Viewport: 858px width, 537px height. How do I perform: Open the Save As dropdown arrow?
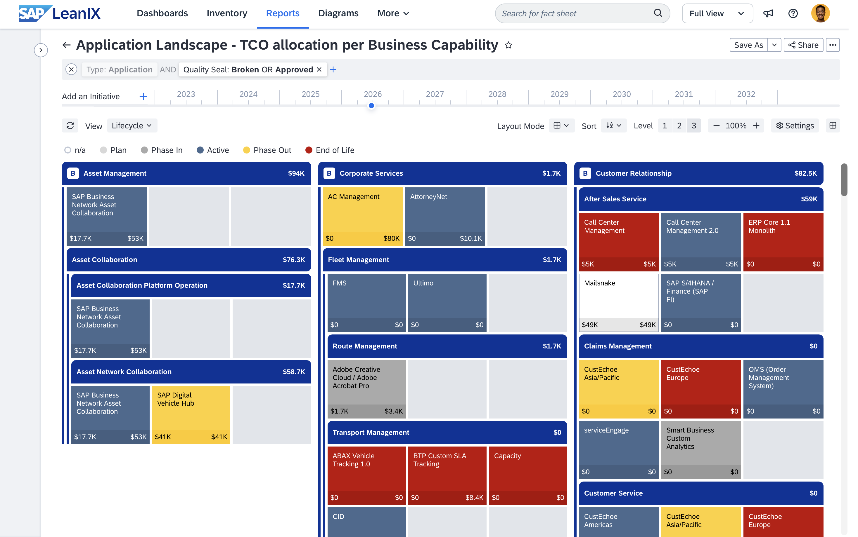[x=774, y=45]
